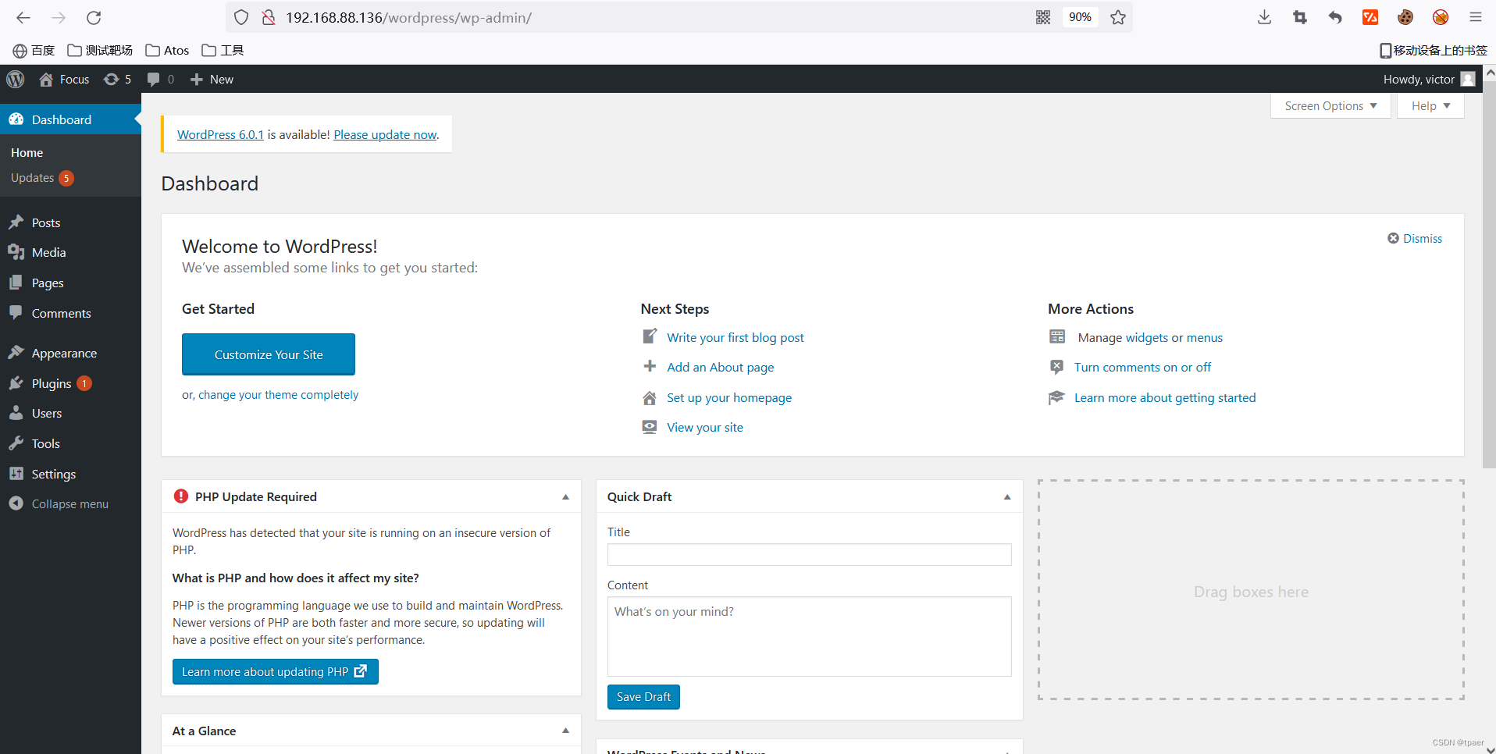Viewport: 1496px width, 754px height.
Task: Open the Home submenu item
Action: tap(27, 153)
